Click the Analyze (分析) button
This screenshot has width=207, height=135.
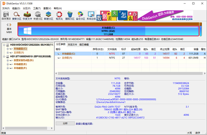click(65, 124)
